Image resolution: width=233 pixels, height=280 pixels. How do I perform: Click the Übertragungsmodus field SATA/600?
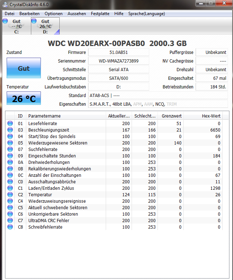point(119,78)
